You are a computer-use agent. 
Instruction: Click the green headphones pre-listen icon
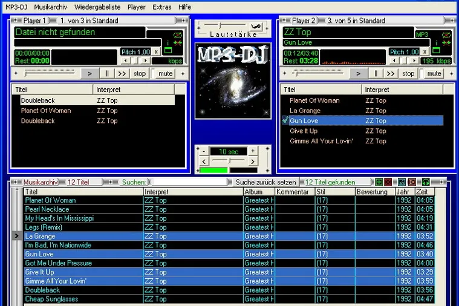pyautogui.click(x=426, y=182)
